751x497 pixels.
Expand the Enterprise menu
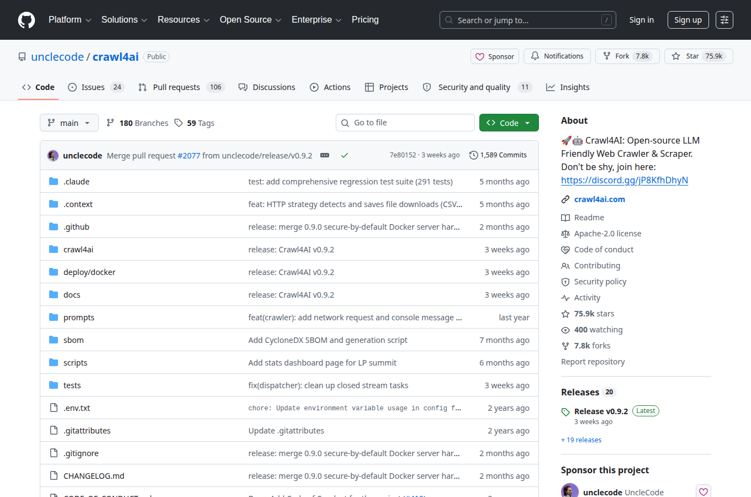pyautogui.click(x=316, y=20)
